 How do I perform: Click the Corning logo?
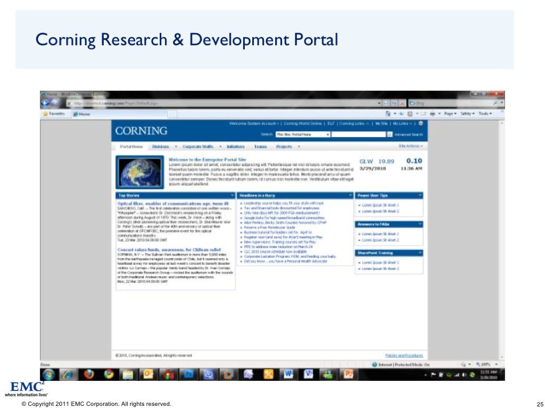click(142, 131)
